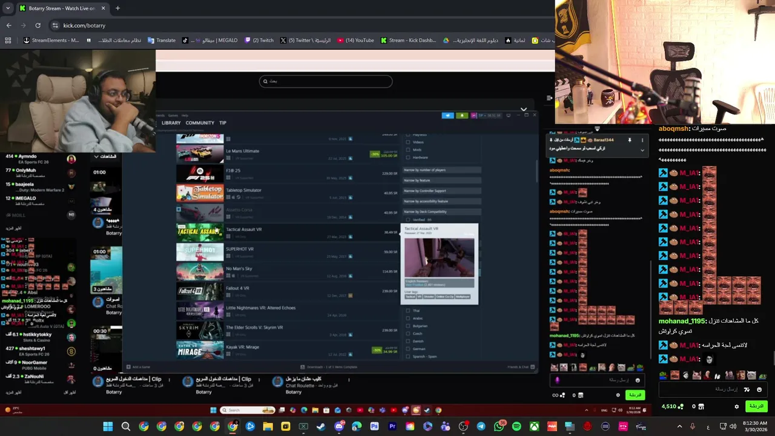The height and width of the screenshot is (436, 775).
Task: Open the Twitch bookmark
Action: [259, 41]
